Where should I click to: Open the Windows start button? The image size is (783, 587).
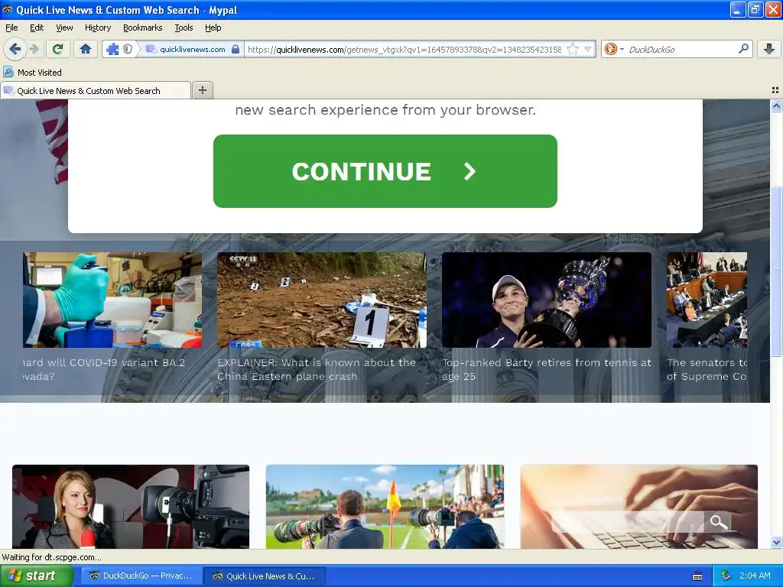pos(36,576)
